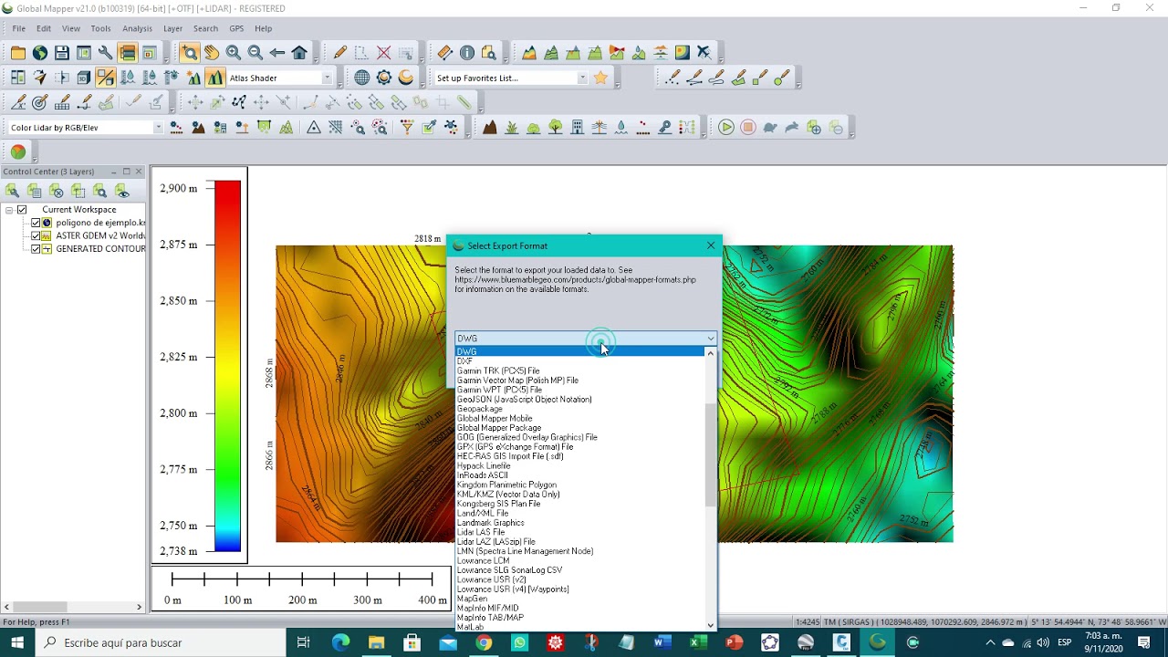Click the remove layer icon in Control Center
This screenshot has width=1168, height=657.
tap(57, 191)
